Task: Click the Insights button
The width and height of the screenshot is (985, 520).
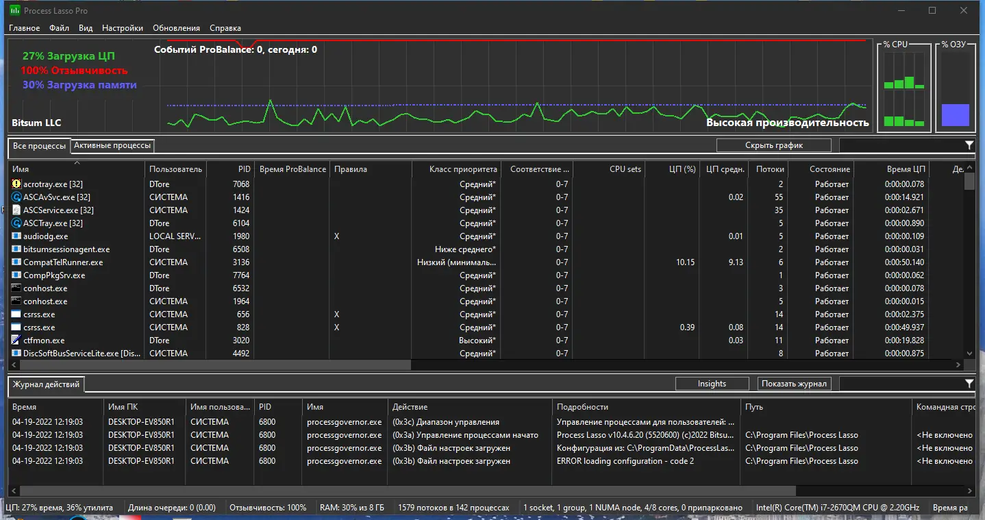Action: coord(712,384)
